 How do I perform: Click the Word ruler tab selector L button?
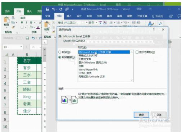tap(45, 42)
